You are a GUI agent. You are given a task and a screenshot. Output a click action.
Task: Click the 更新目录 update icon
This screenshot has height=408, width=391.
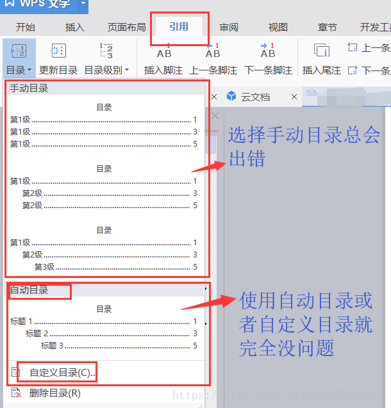pyautogui.click(x=58, y=51)
